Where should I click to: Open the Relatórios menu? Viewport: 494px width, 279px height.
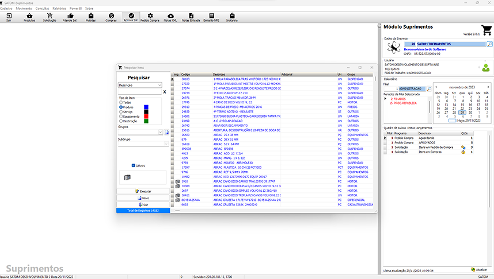point(59,9)
